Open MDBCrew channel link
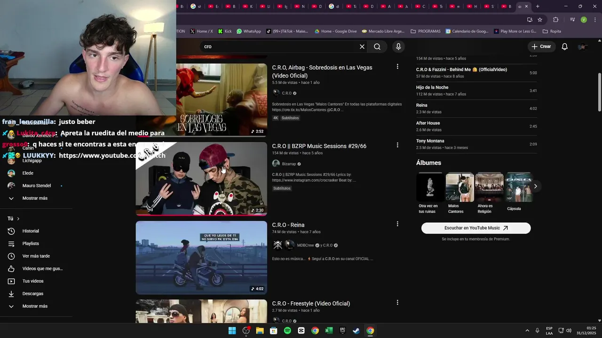Image resolution: width=602 pixels, height=338 pixels. coord(306,245)
